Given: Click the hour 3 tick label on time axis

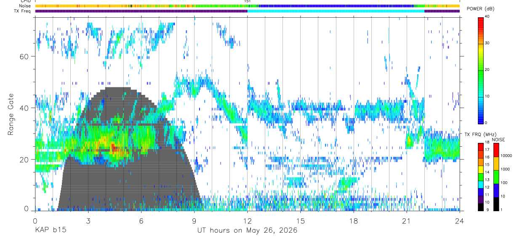Looking at the screenshot, I should click(88, 220).
